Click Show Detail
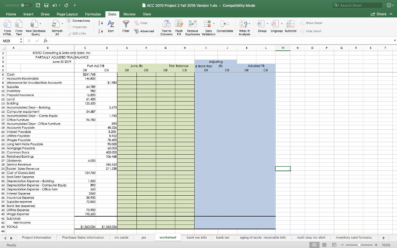397x248 pixels. coord(311,23)
